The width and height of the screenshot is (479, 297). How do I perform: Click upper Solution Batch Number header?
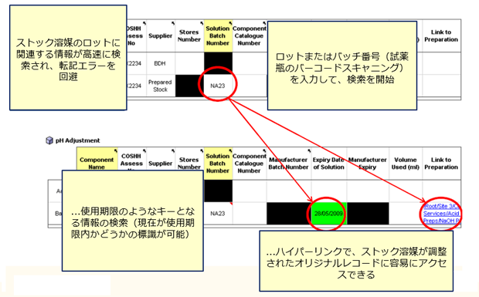[x=218, y=35]
